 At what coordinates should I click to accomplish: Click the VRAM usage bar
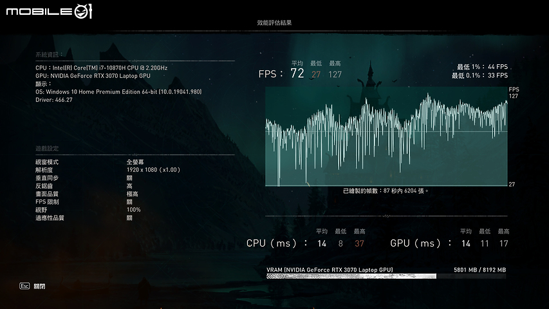[386, 276]
